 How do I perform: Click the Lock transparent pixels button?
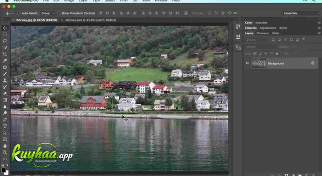pyautogui.click(x=255, y=54)
